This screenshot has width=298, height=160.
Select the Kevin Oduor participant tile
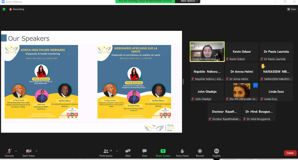(x=242, y=52)
